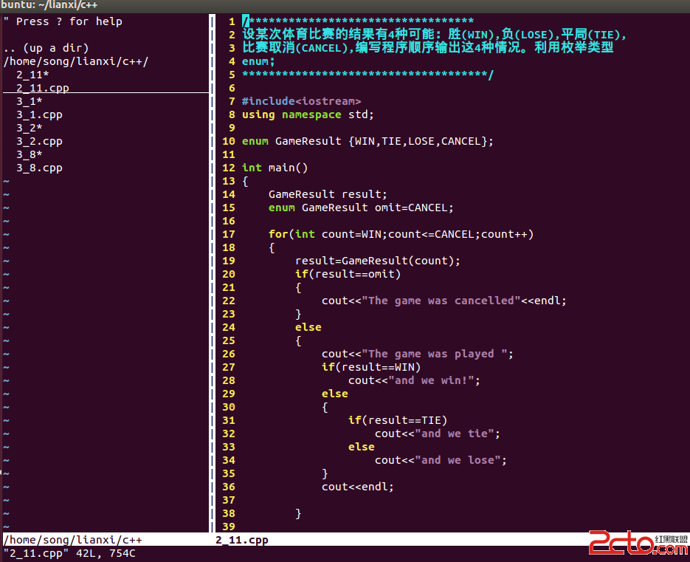This screenshot has width=690, height=562.
Task: Click the 'enum GameResult omit=CANCEL;' line
Action: [x=361, y=208]
